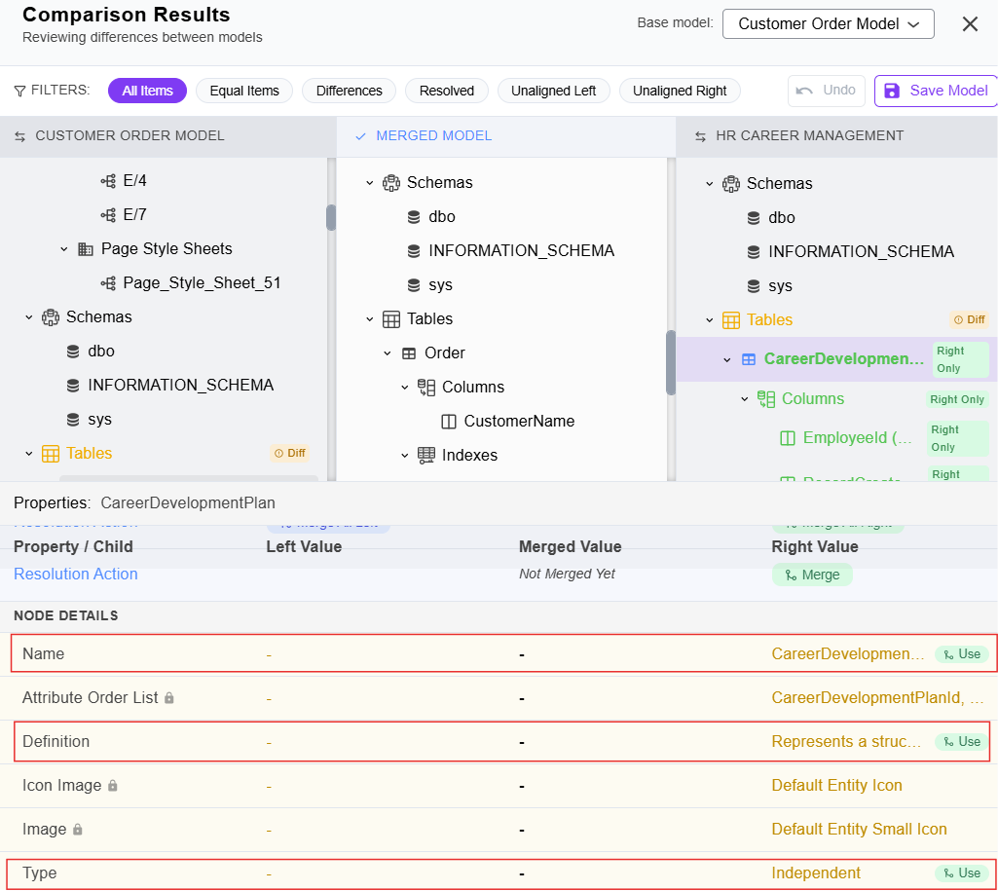Click the orange Tables icon in HR Career Management
This screenshot has height=891, width=998.
tap(730, 320)
